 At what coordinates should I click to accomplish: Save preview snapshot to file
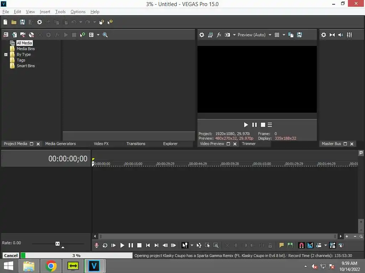[299, 35]
